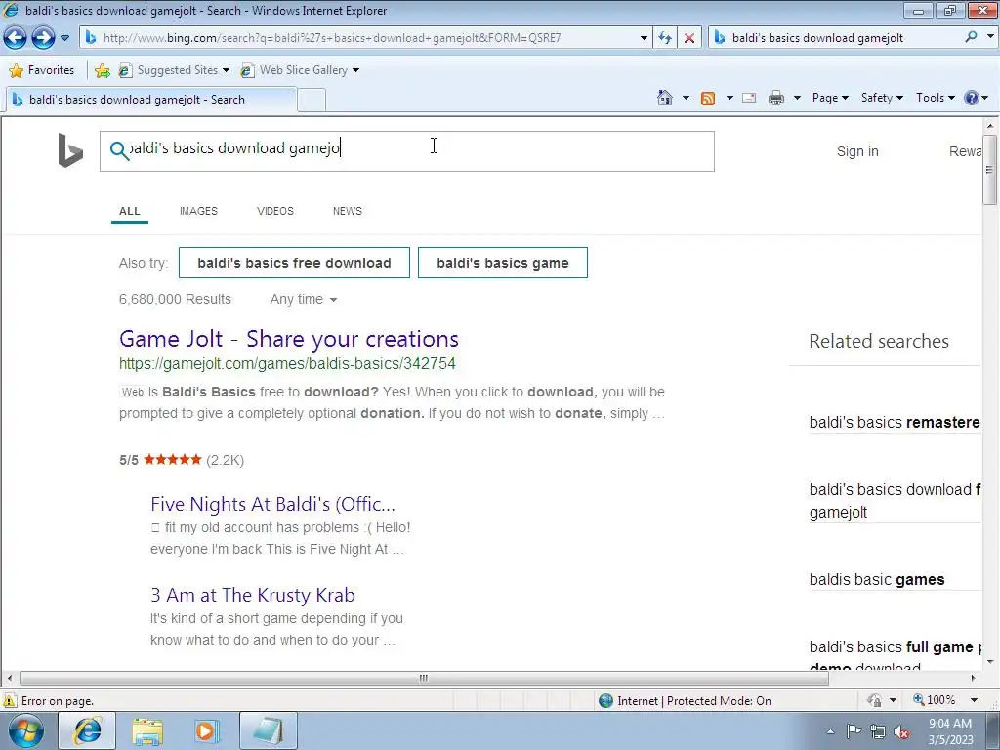Screen dimensions: 1000x750
Task: Click 'baldi's basics free download' suggestion
Action: (x=294, y=263)
